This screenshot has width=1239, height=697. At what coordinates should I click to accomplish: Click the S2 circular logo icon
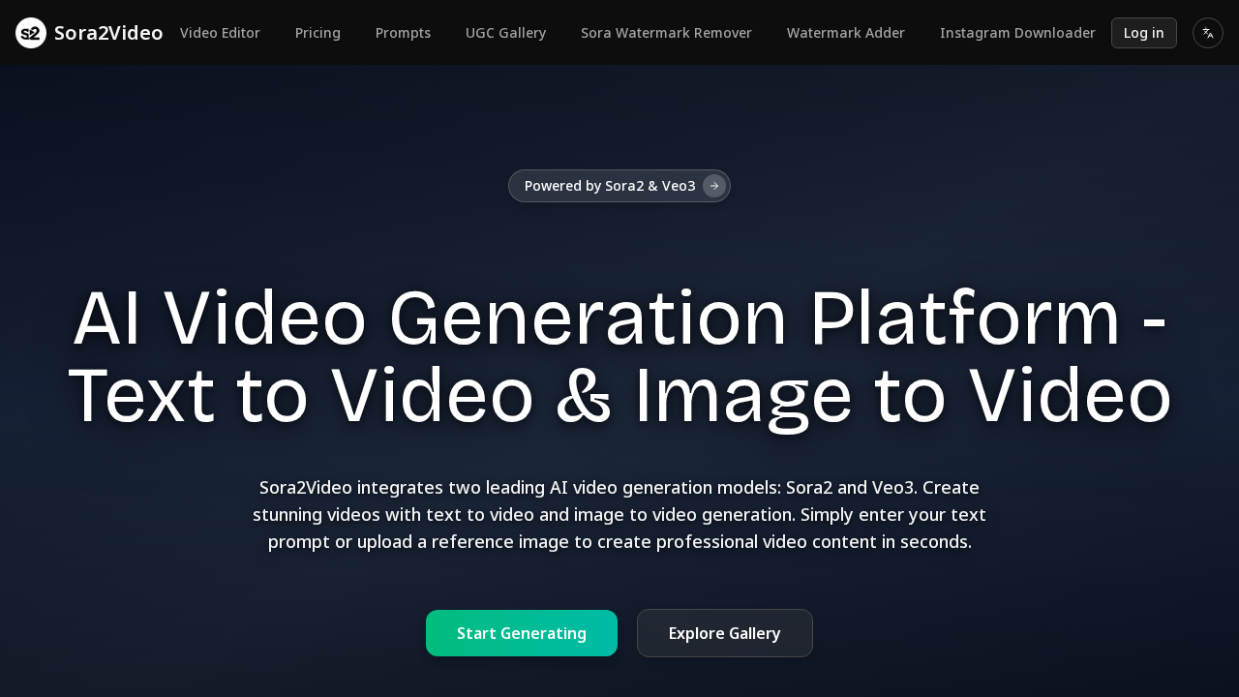pos(31,33)
